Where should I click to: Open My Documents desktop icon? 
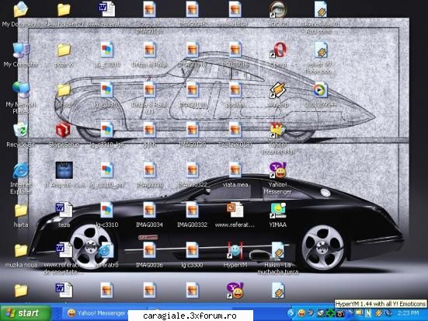coord(21,10)
